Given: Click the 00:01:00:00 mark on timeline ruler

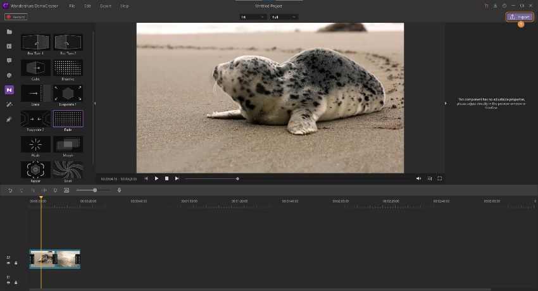Looking at the screenshot, I should click(189, 201).
